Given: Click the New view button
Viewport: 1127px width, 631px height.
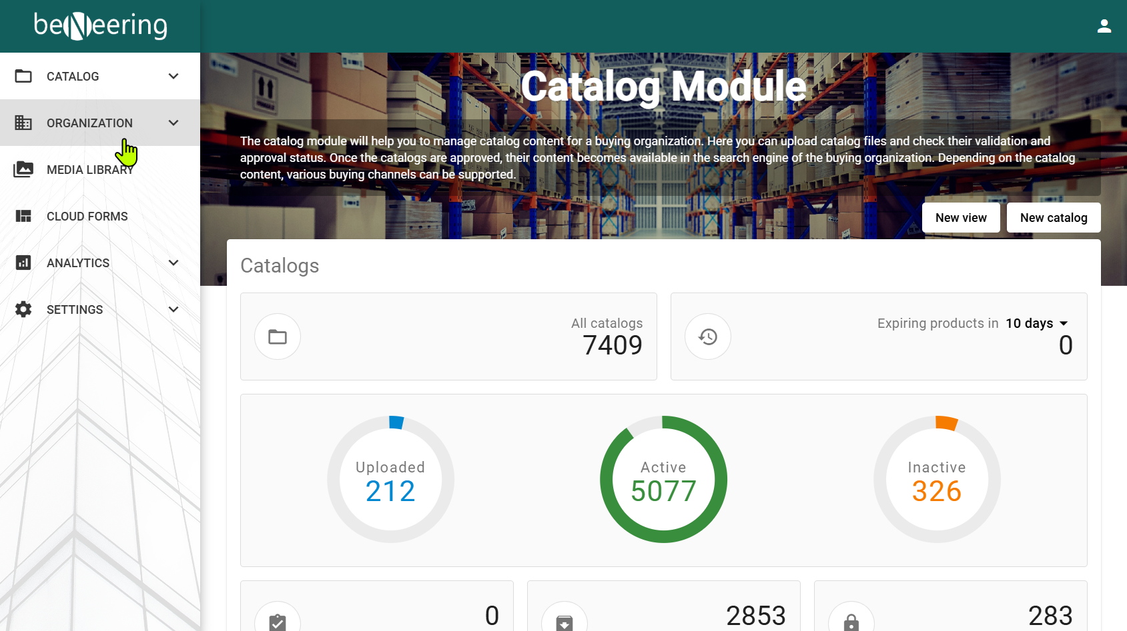Looking at the screenshot, I should [961, 218].
